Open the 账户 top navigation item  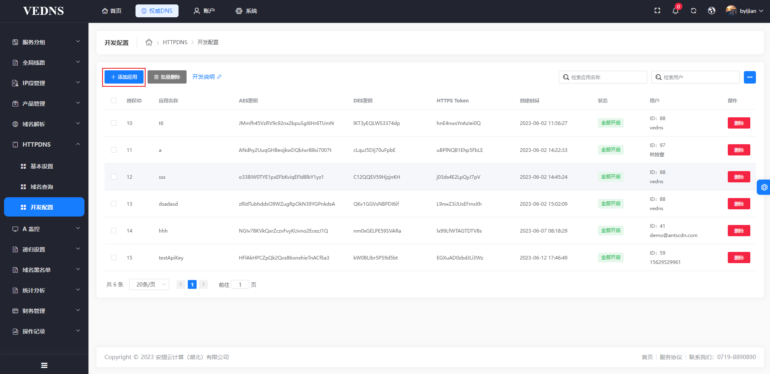[204, 11]
